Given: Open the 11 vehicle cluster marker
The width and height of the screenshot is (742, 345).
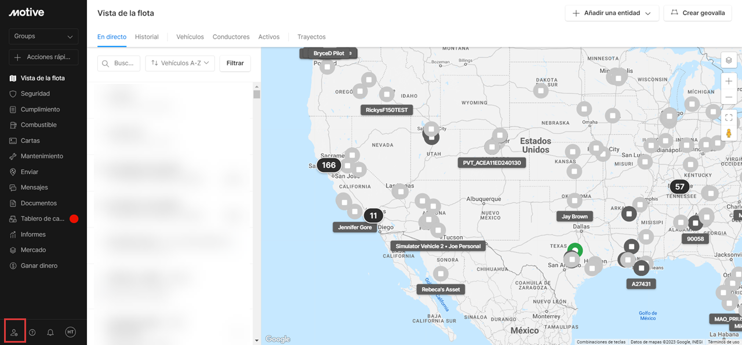Looking at the screenshot, I should (373, 216).
